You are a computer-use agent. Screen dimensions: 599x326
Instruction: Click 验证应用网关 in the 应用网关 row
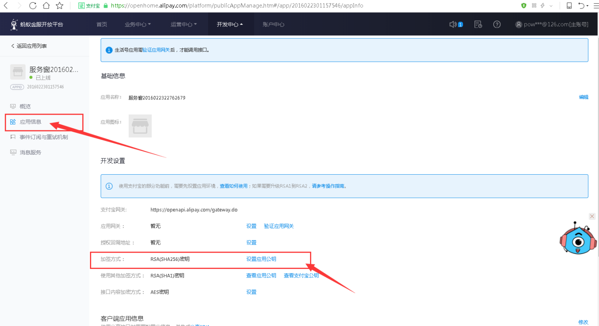pyautogui.click(x=279, y=226)
